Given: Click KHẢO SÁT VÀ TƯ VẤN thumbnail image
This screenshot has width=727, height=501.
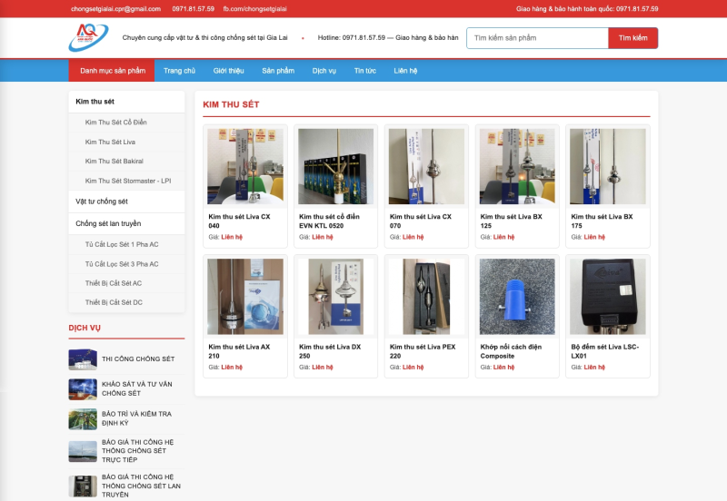Looking at the screenshot, I should (x=83, y=389).
